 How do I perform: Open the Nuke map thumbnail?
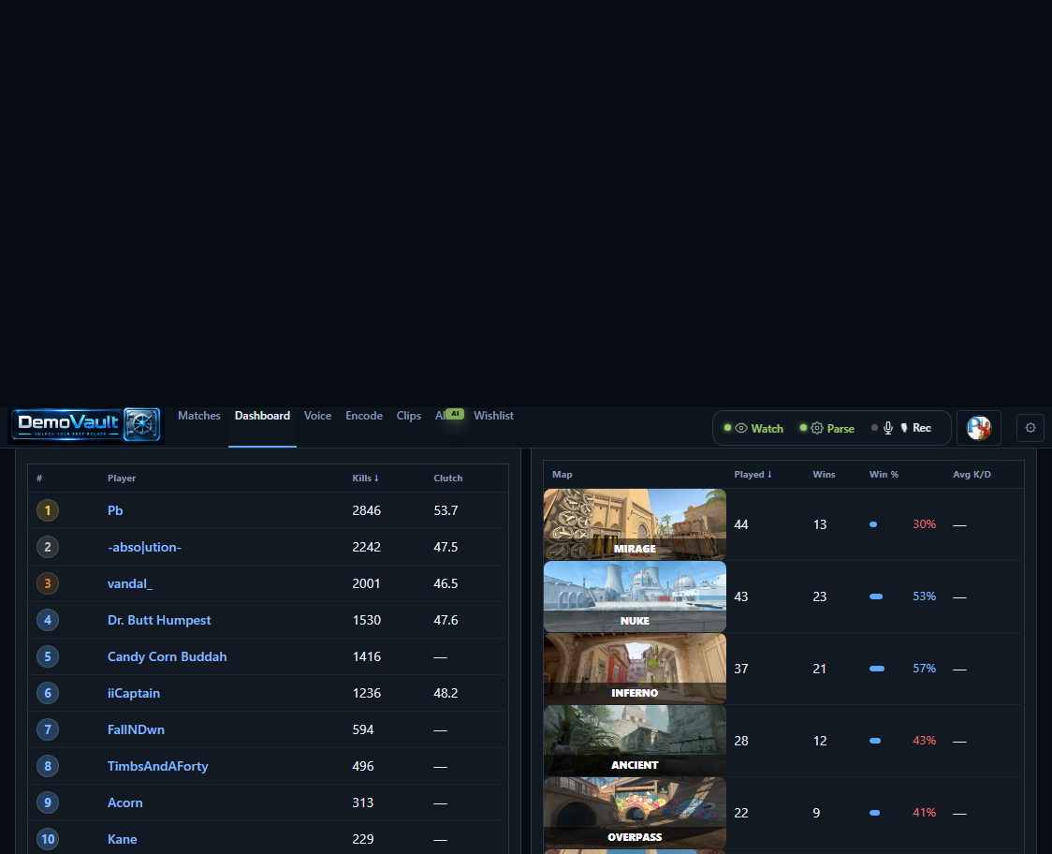[x=635, y=596]
